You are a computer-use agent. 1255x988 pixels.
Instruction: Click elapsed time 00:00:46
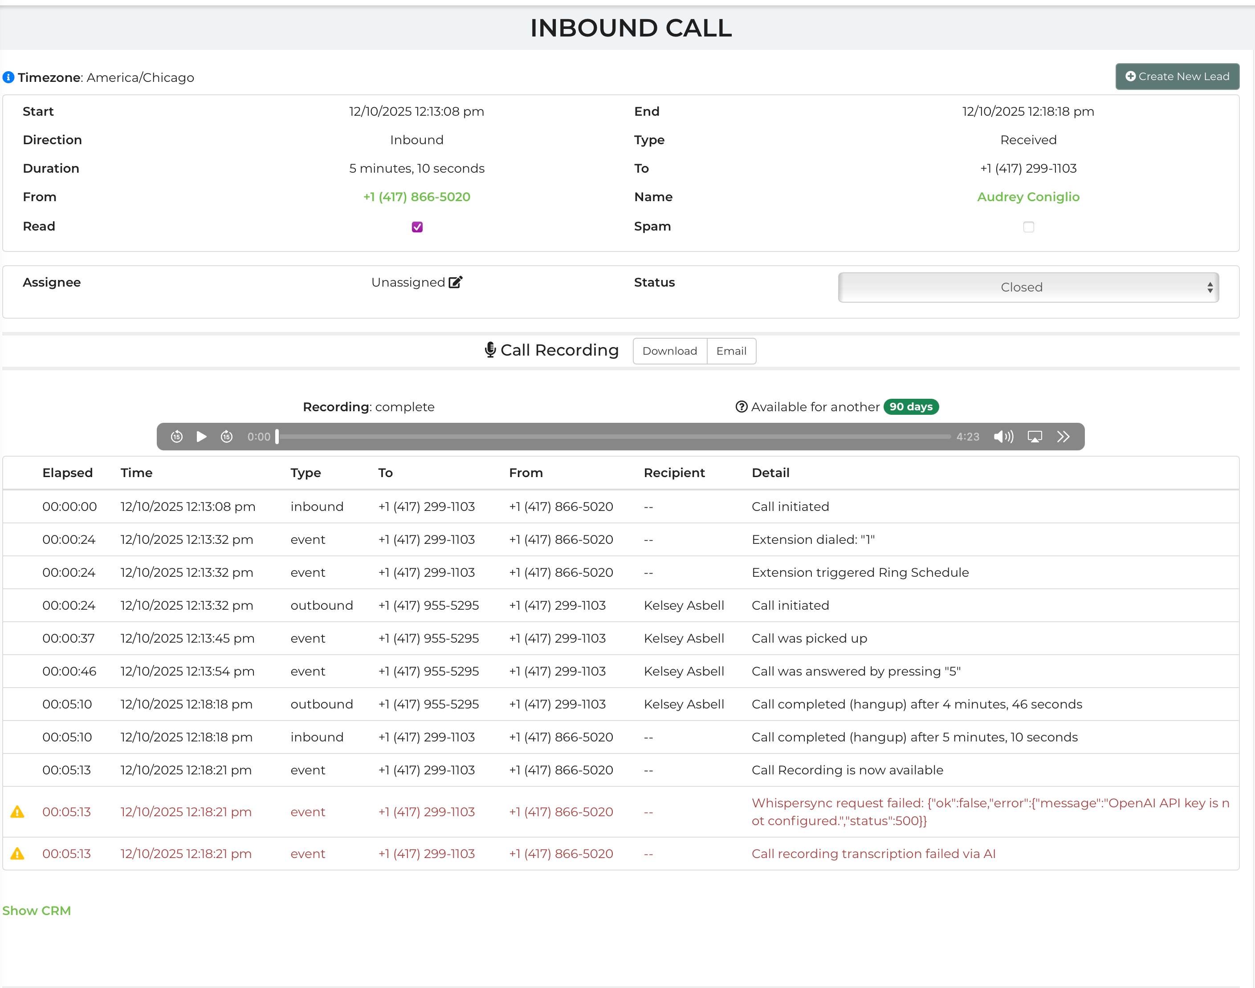(69, 672)
